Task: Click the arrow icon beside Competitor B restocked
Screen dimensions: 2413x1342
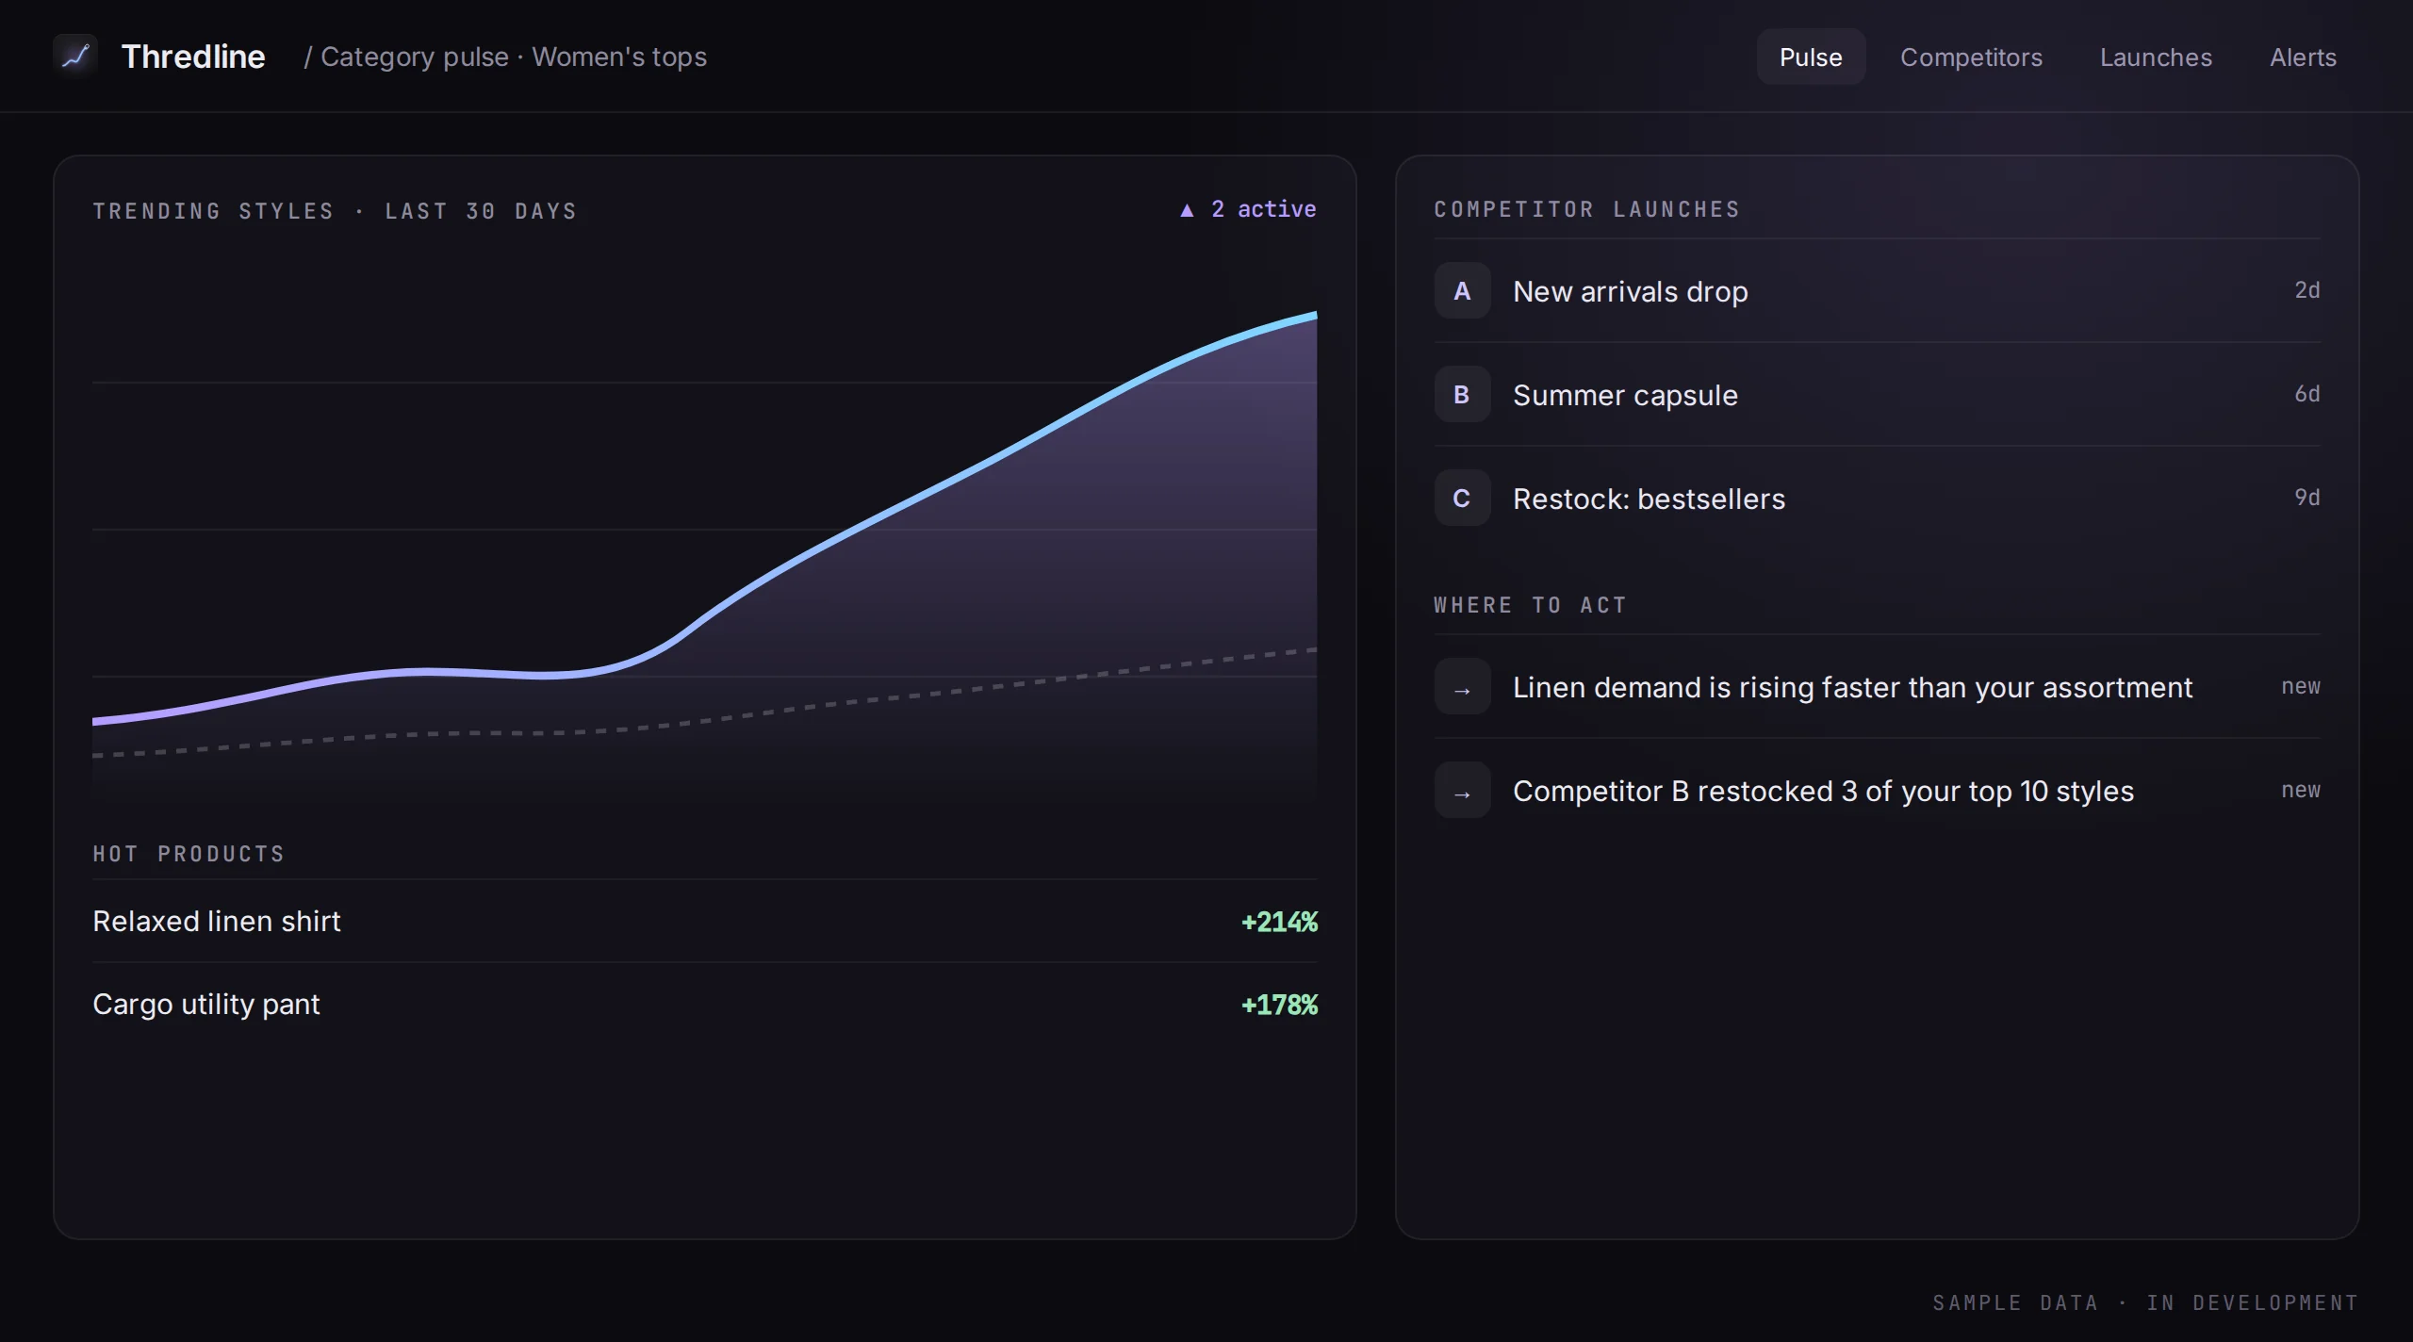Action: 1462,790
